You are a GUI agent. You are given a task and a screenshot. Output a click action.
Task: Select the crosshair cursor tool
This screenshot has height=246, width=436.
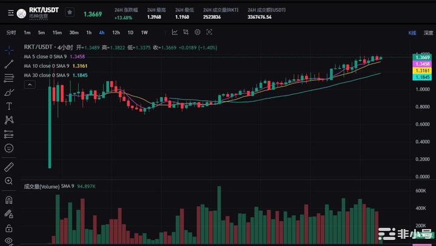(x=9, y=50)
